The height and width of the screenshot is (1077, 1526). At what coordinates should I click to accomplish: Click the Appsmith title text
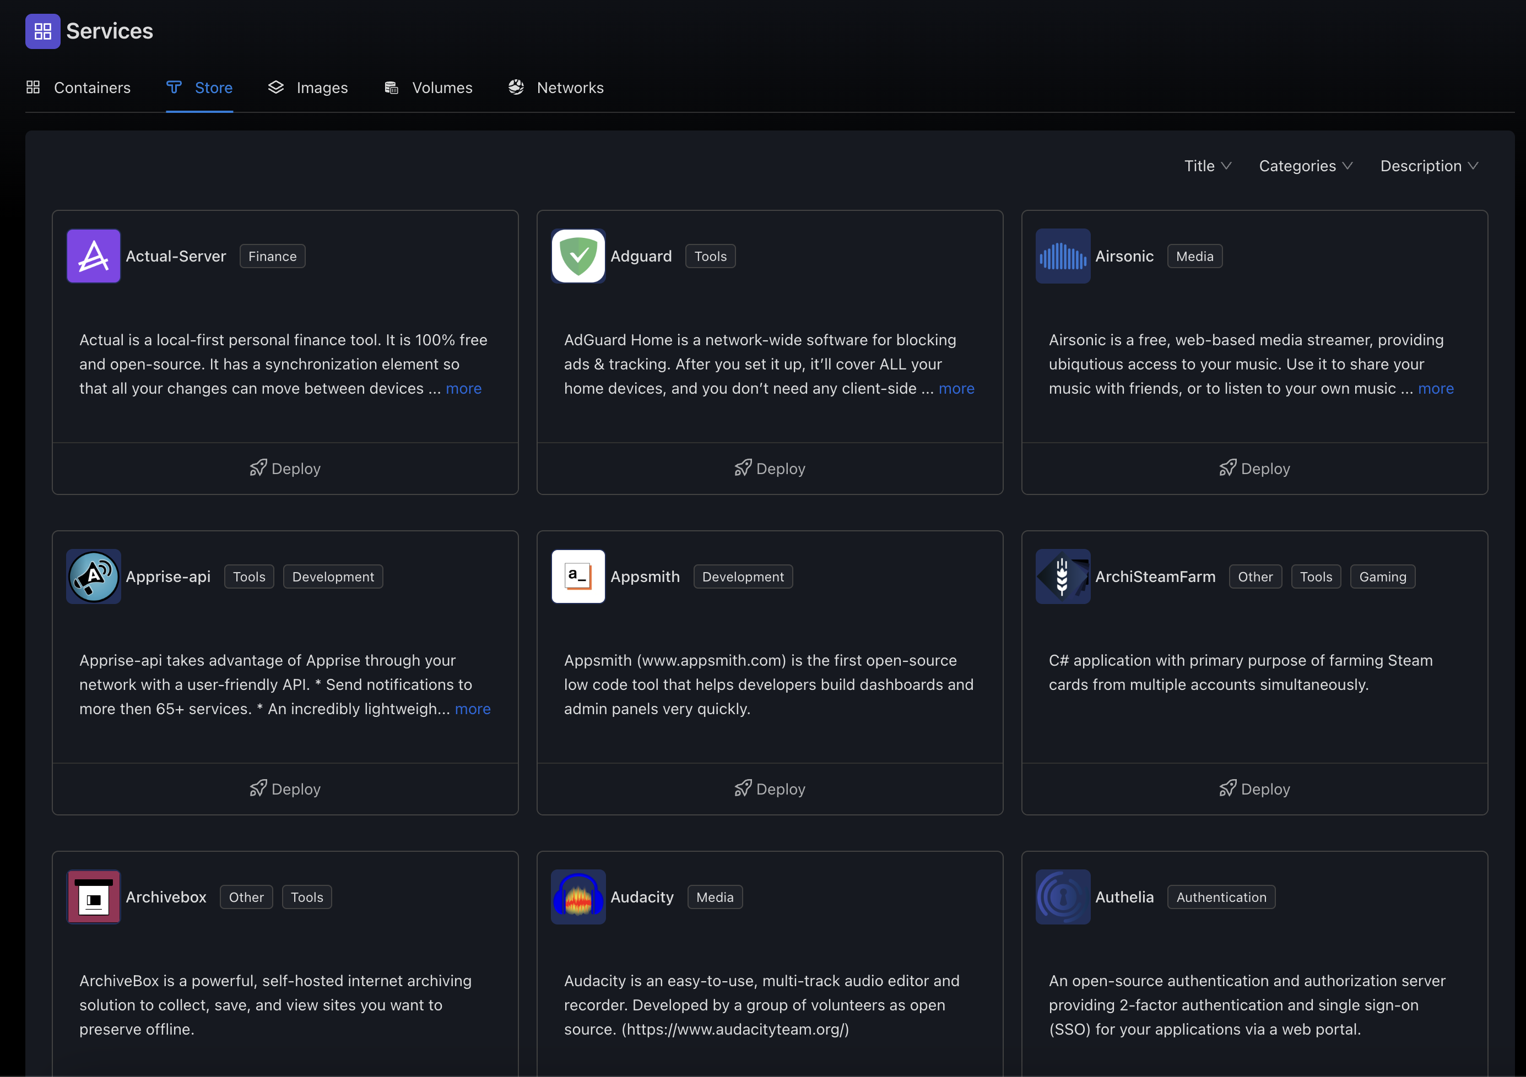point(645,576)
